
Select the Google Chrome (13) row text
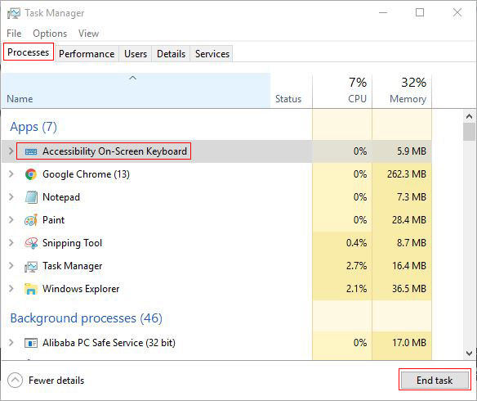86,174
